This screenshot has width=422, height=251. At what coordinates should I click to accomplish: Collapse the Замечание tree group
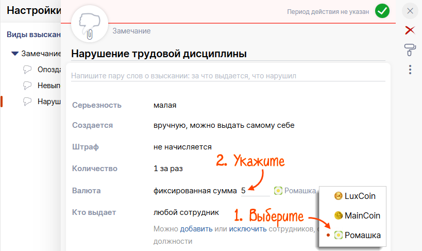coord(15,53)
